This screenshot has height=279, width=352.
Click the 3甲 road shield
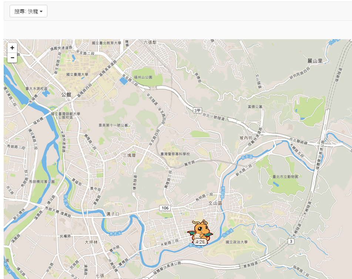(x=197, y=110)
